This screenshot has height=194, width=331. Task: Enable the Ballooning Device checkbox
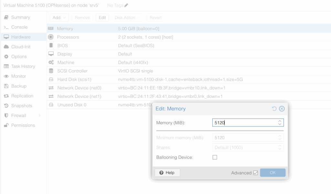pyautogui.click(x=215, y=157)
